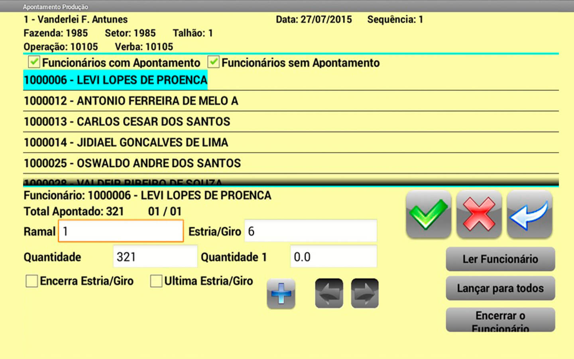574x359 pixels.
Task: Enable Encerra Estria/Giro checkbox
Action: (x=32, y=281)
